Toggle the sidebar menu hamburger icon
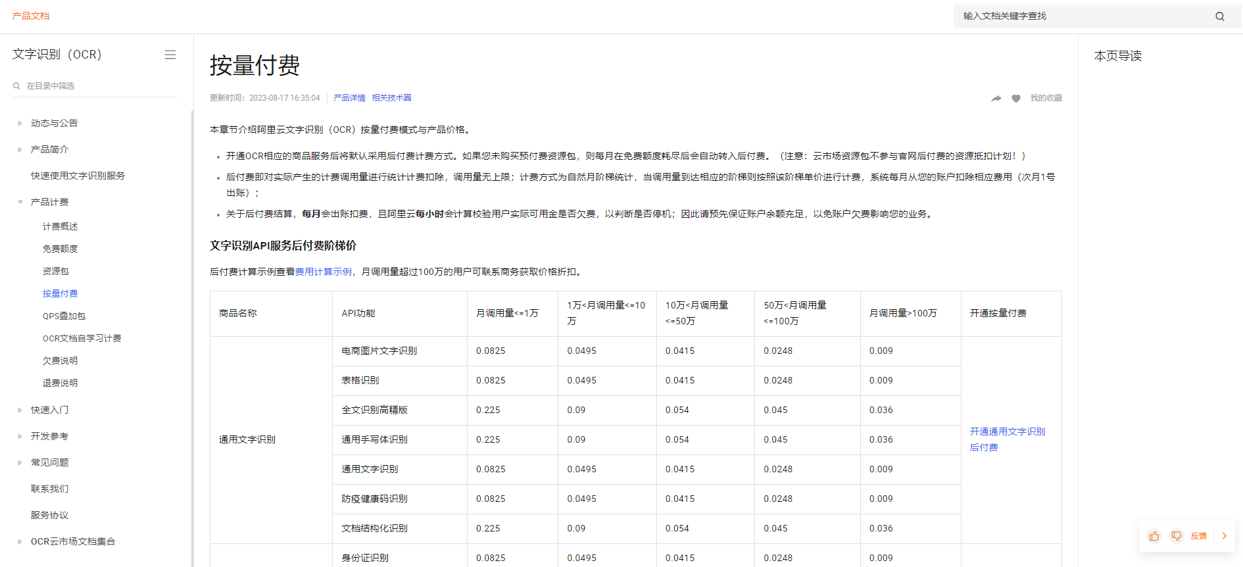Screen dimensions: 1243x567 coord(170,55)
